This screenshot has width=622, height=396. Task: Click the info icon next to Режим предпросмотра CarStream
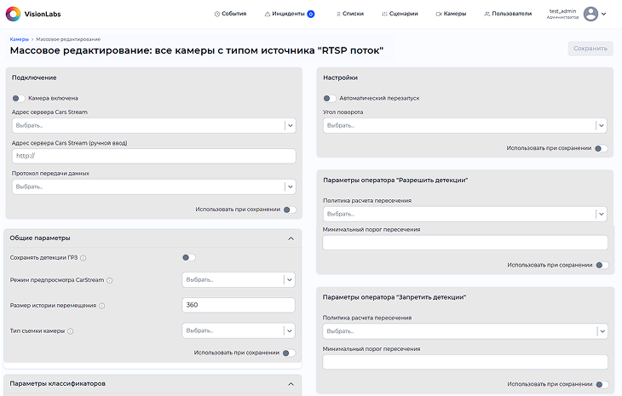pyautogui.click(x=109, y=280)
